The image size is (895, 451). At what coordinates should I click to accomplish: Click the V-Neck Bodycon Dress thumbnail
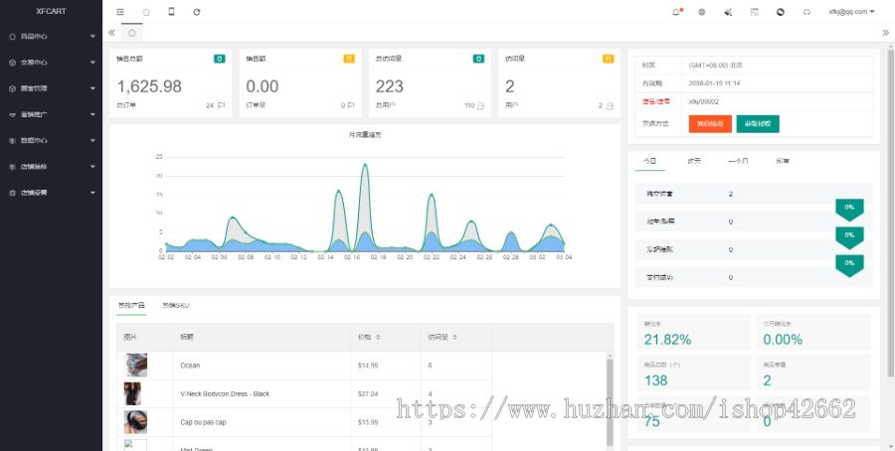[132, 394]
